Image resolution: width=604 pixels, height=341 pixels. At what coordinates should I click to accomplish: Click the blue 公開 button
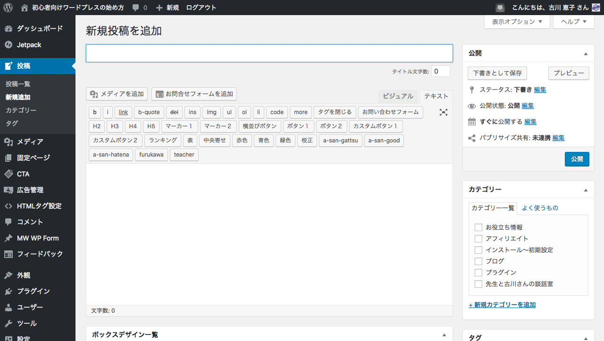tap(577, 159)
